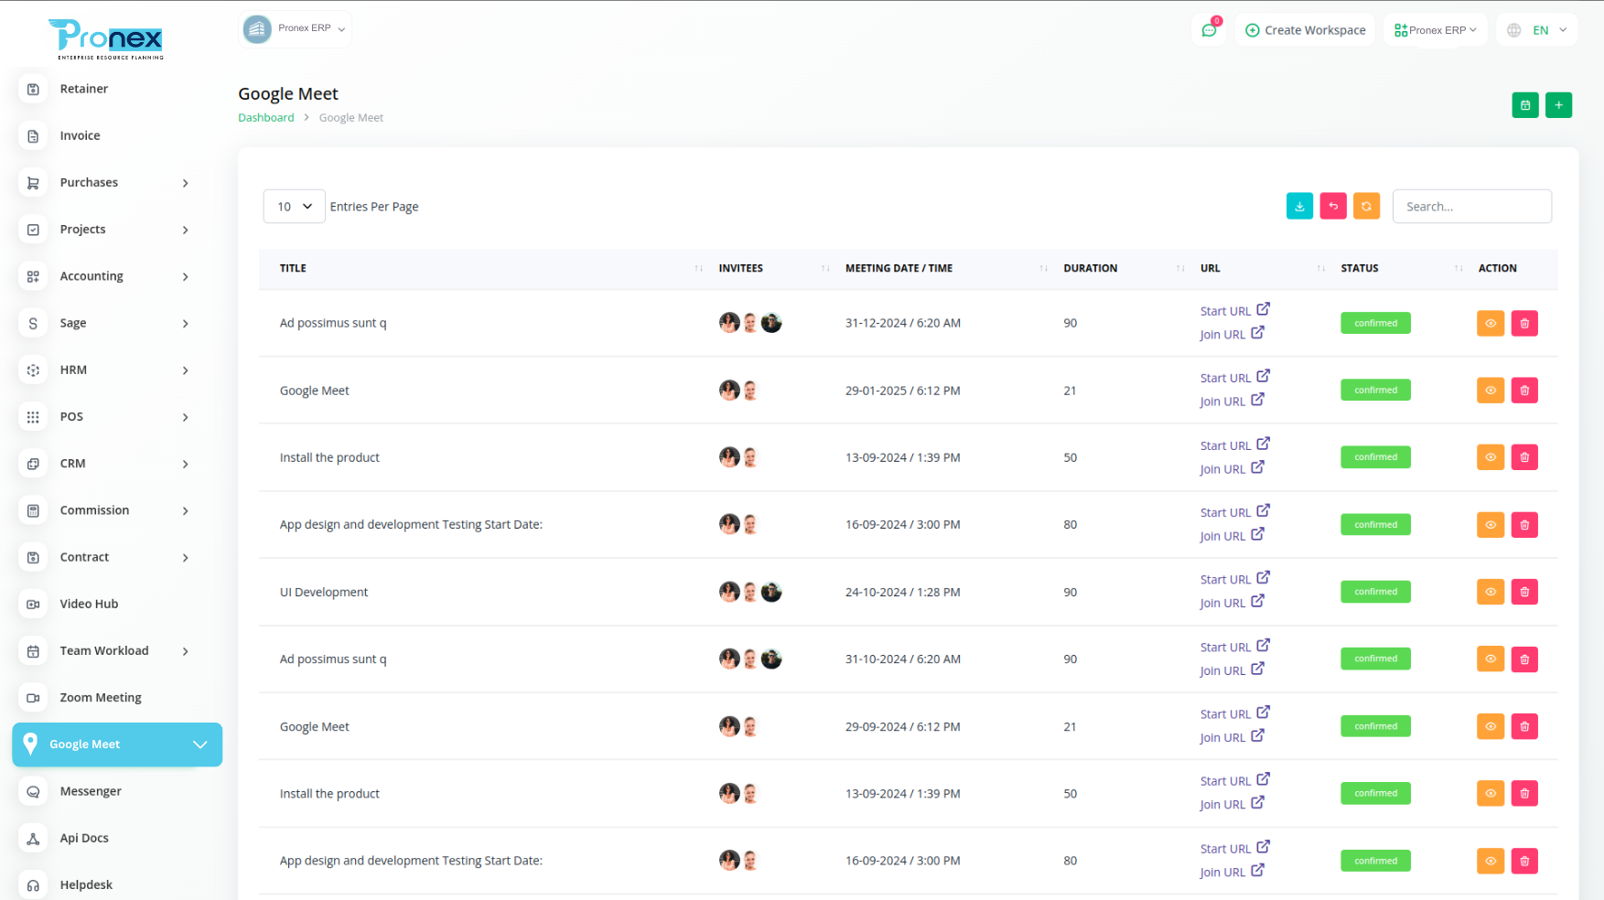Click the pink reset icon button
This screenshot has width=1604, height=900.
click(x=1333, y=207)
